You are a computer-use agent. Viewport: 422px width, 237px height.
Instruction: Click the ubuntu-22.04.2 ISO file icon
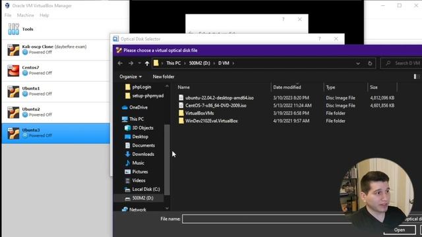pyautogui.click(x=181, y=98)
